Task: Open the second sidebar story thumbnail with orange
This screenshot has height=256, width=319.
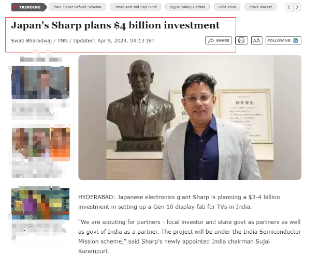Action: (x=41, y=144)
